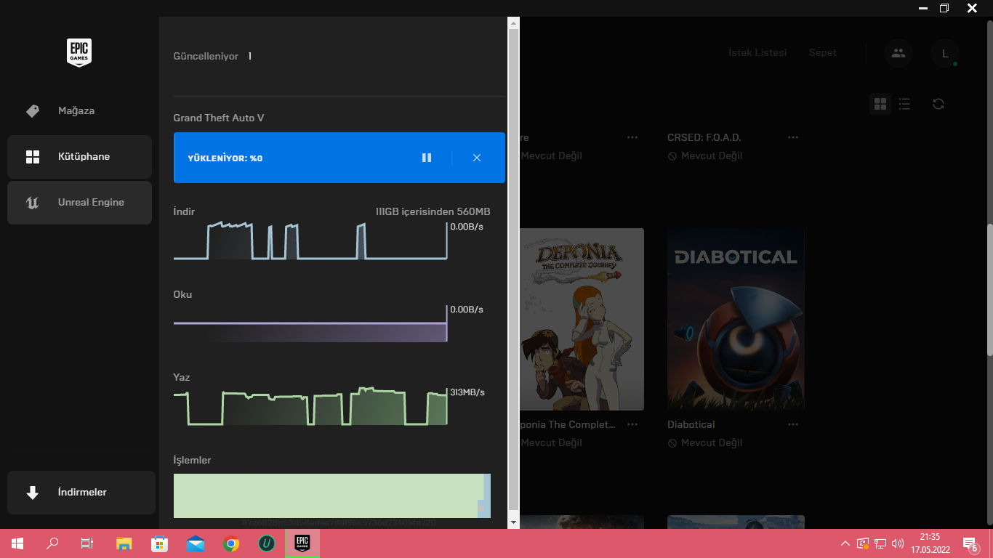Screen dimensions: 993x558
Task: Select the Diabotical game cover thumbnail
Action: pyautogui.click(x=736, y=319)
